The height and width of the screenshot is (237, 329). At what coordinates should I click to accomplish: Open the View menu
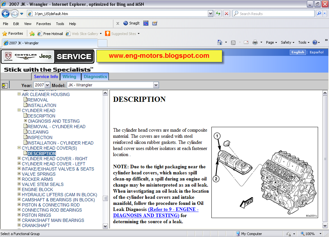pyautogui.click(x=28, y=24)
